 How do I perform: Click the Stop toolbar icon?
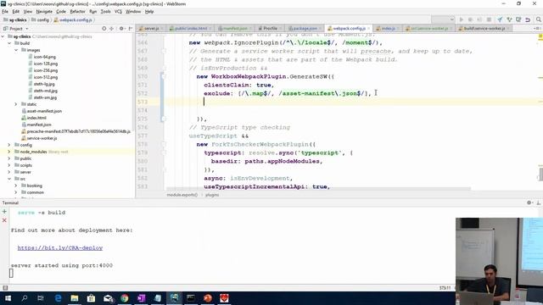coord(489,19)
